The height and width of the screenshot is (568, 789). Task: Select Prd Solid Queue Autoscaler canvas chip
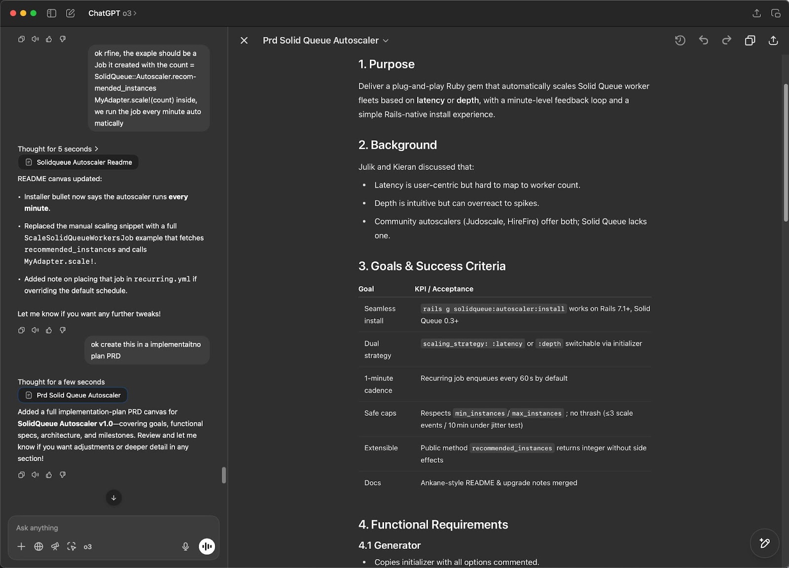pos(73,395)
